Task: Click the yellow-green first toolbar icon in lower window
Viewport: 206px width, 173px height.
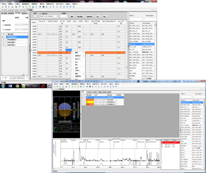Action: pos(55,86)
